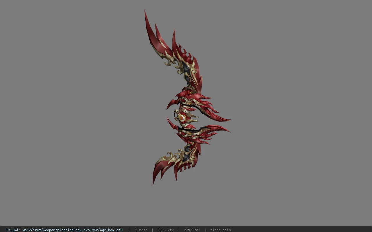The image size is (372, 232).
Task: Click the "2792 tri" triangle count
Action: coord(192,230)
